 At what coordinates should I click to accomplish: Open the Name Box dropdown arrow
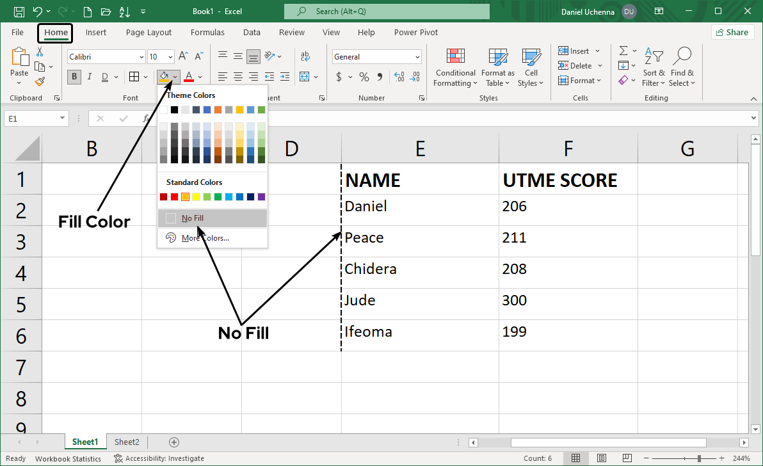(x=62, y=118)
